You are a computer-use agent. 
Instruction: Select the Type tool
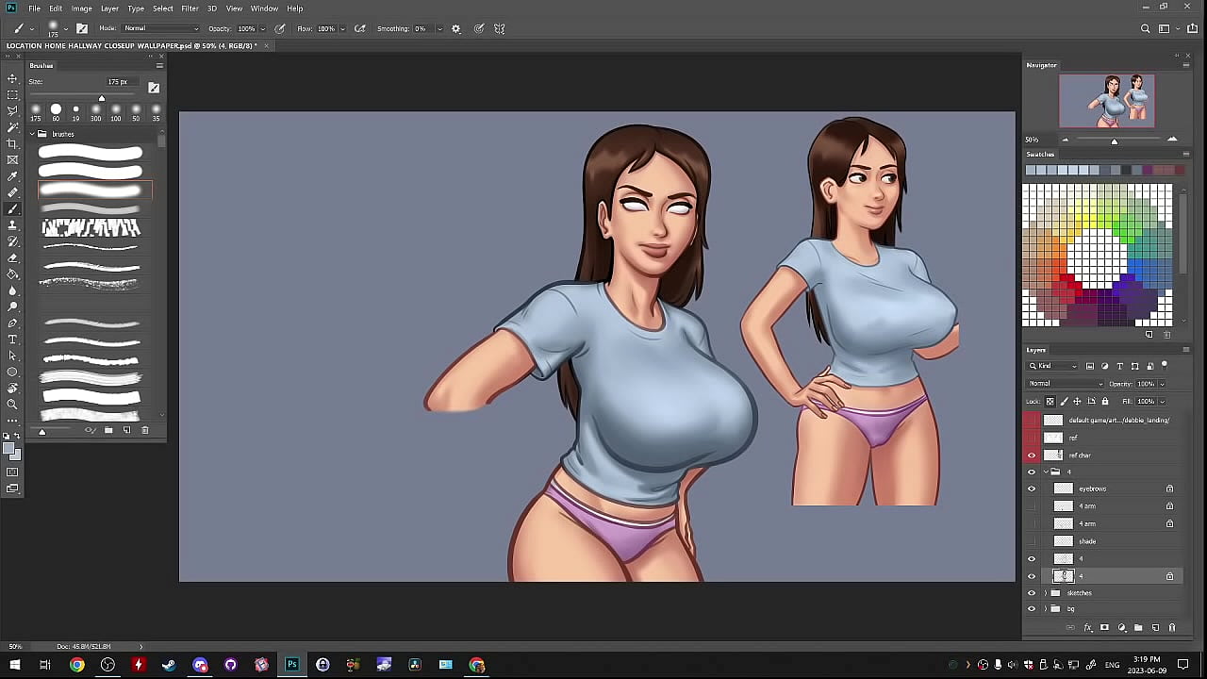(12, 339)
